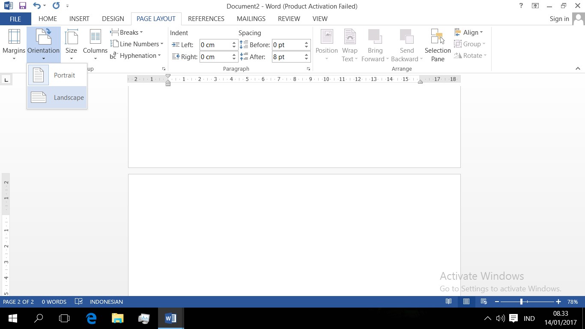Open Windows search from taskbar

point(39,318)
